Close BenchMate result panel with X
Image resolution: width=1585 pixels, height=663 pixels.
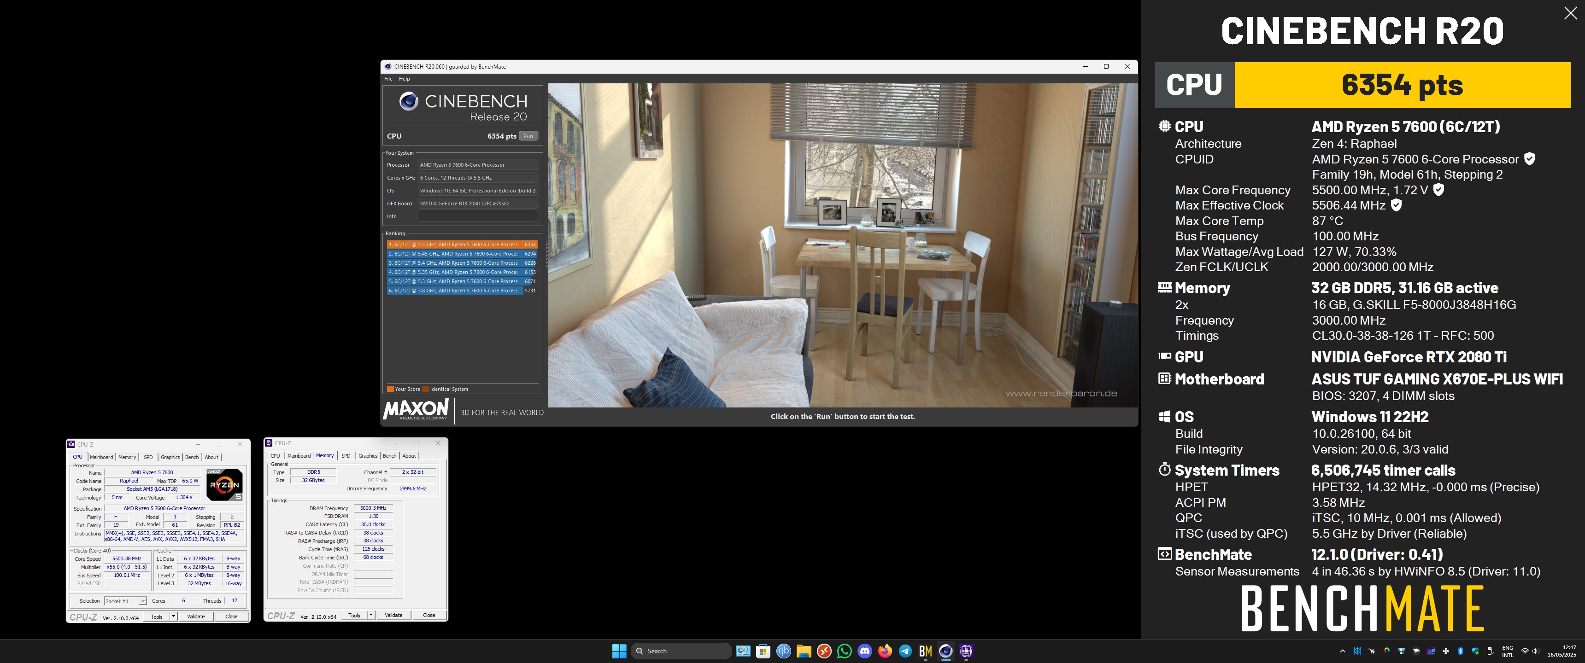tap(1570, 13)
